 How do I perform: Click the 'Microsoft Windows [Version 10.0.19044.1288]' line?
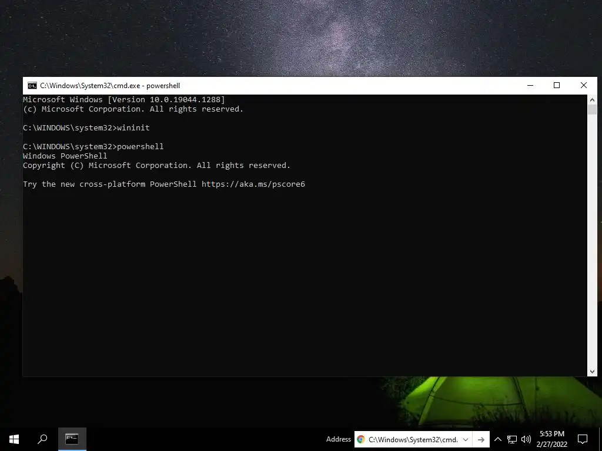124,100
